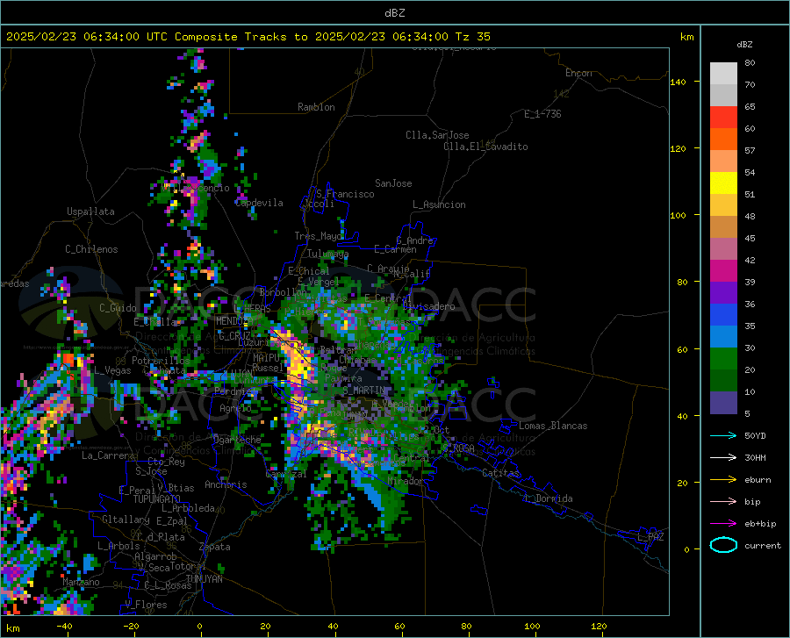Viewport: 790px width, 638px height.
Task: Click the Manzano map label
Action: point(81,582)
